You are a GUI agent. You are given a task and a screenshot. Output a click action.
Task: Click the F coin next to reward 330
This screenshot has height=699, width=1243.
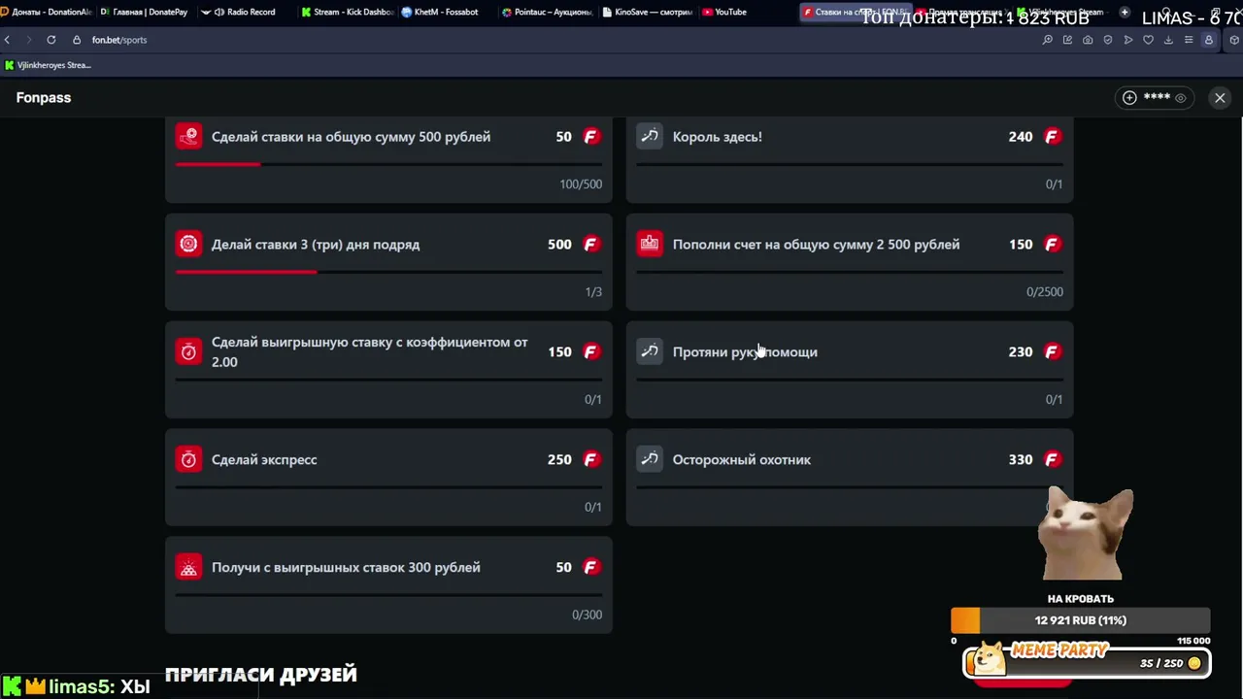1052,460
